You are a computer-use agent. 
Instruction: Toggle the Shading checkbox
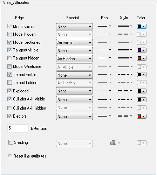tap(11, 142)
